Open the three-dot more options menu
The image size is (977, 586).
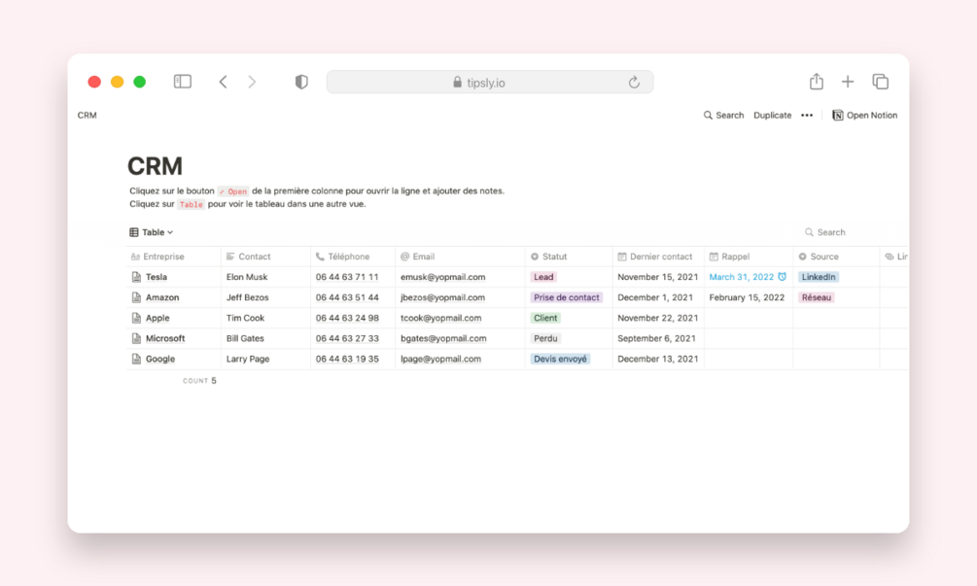click(807, 116)
